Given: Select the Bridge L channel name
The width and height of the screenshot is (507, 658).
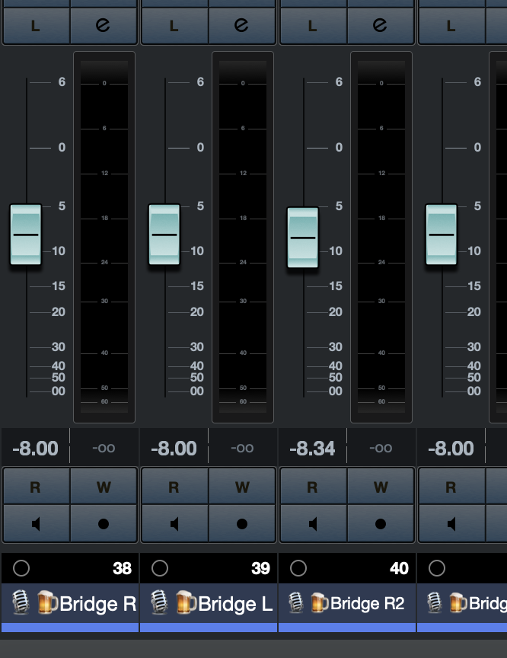Looking at the screenshot, I should click(235, 604).
